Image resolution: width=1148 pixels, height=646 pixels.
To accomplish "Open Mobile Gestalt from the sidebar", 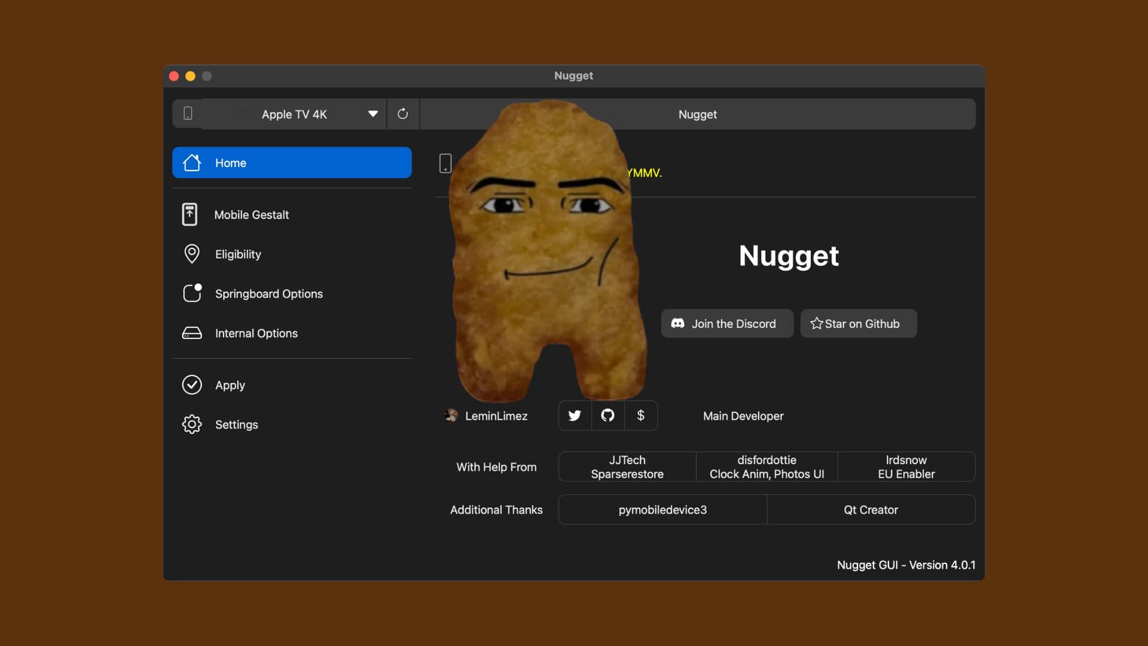I will tap(189, 214).
